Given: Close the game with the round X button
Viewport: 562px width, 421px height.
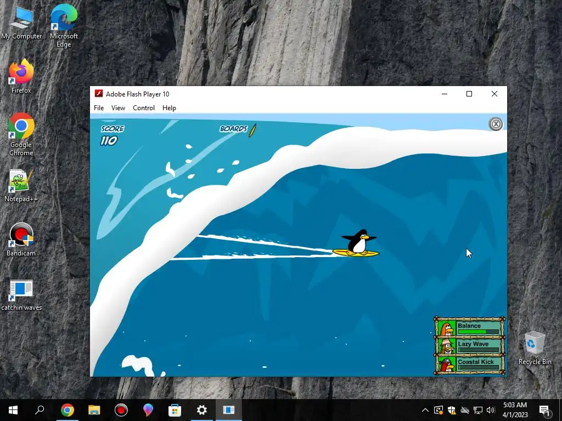Looking at the screenshot, I should coord(496,124).
